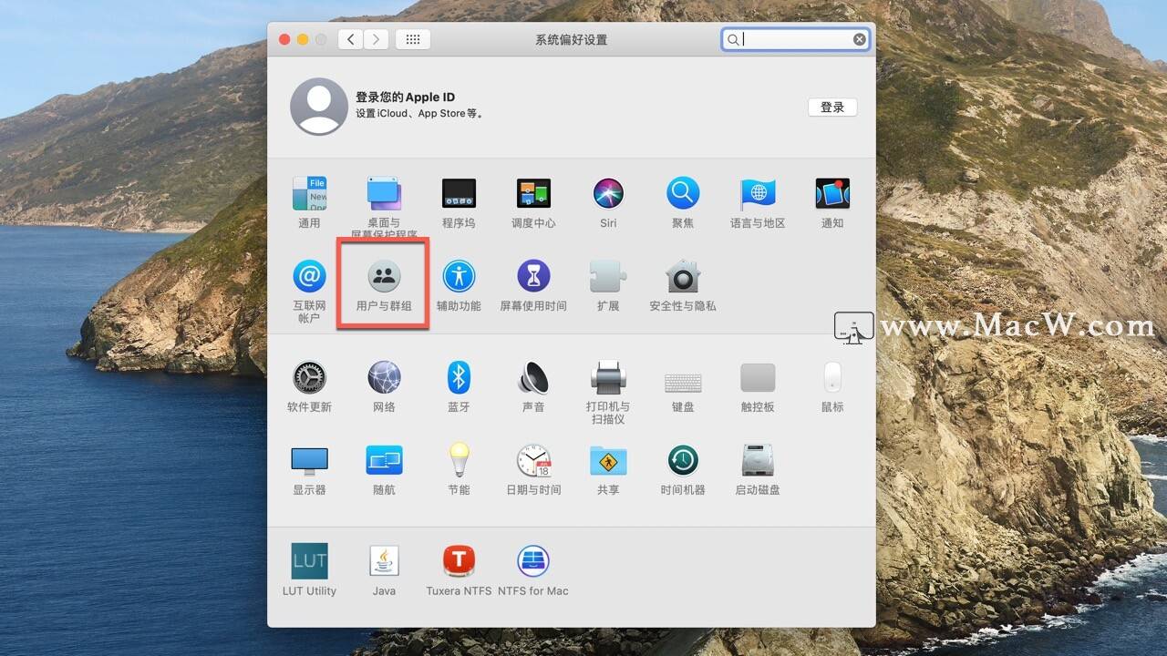Open the Java control panel
Viewport: 1167px width, 656px height.
[384, 561]
